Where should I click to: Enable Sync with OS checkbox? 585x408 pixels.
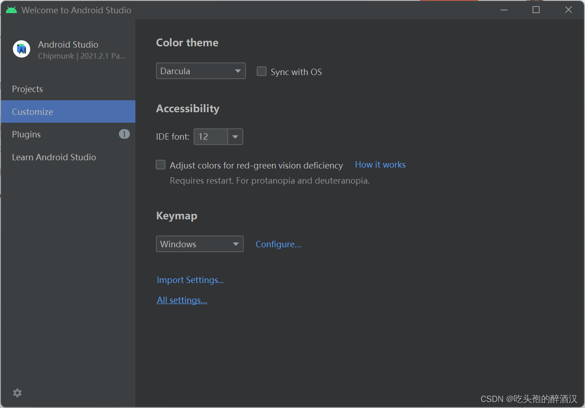(x=262, y=71)
